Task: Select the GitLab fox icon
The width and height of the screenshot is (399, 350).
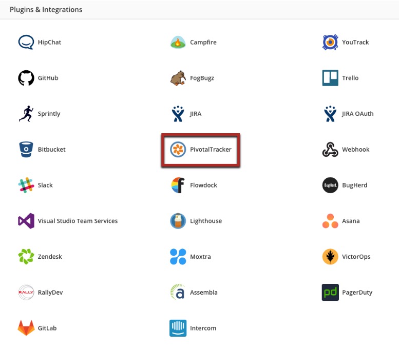Action: coord(26,328)
